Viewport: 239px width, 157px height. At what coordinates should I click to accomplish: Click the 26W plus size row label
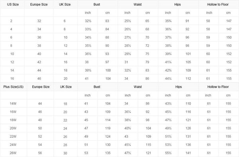tap(13, 153)
